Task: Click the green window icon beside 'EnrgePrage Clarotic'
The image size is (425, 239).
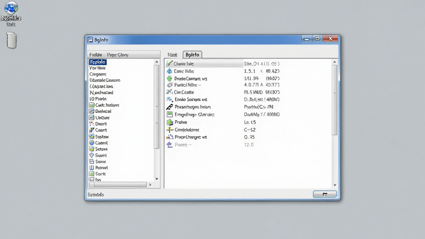Action: tap(170, 115)
